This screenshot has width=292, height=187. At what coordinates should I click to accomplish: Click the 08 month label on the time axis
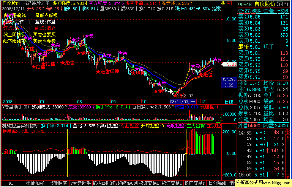[79, 102]
